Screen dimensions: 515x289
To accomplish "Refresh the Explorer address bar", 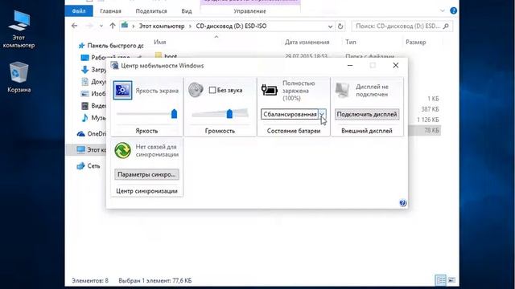I will click(x=340, y=26).
